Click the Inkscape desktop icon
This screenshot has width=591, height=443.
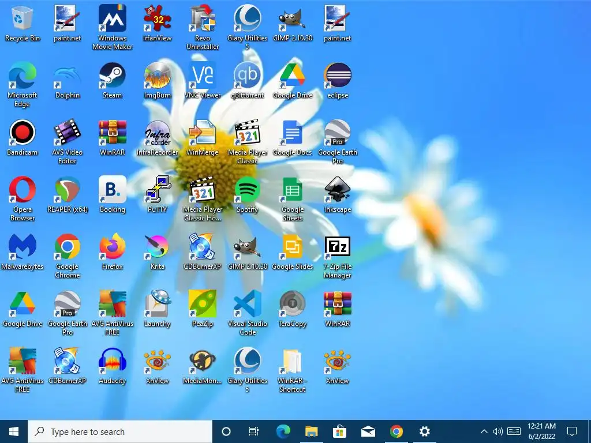[x=337, y=195]
